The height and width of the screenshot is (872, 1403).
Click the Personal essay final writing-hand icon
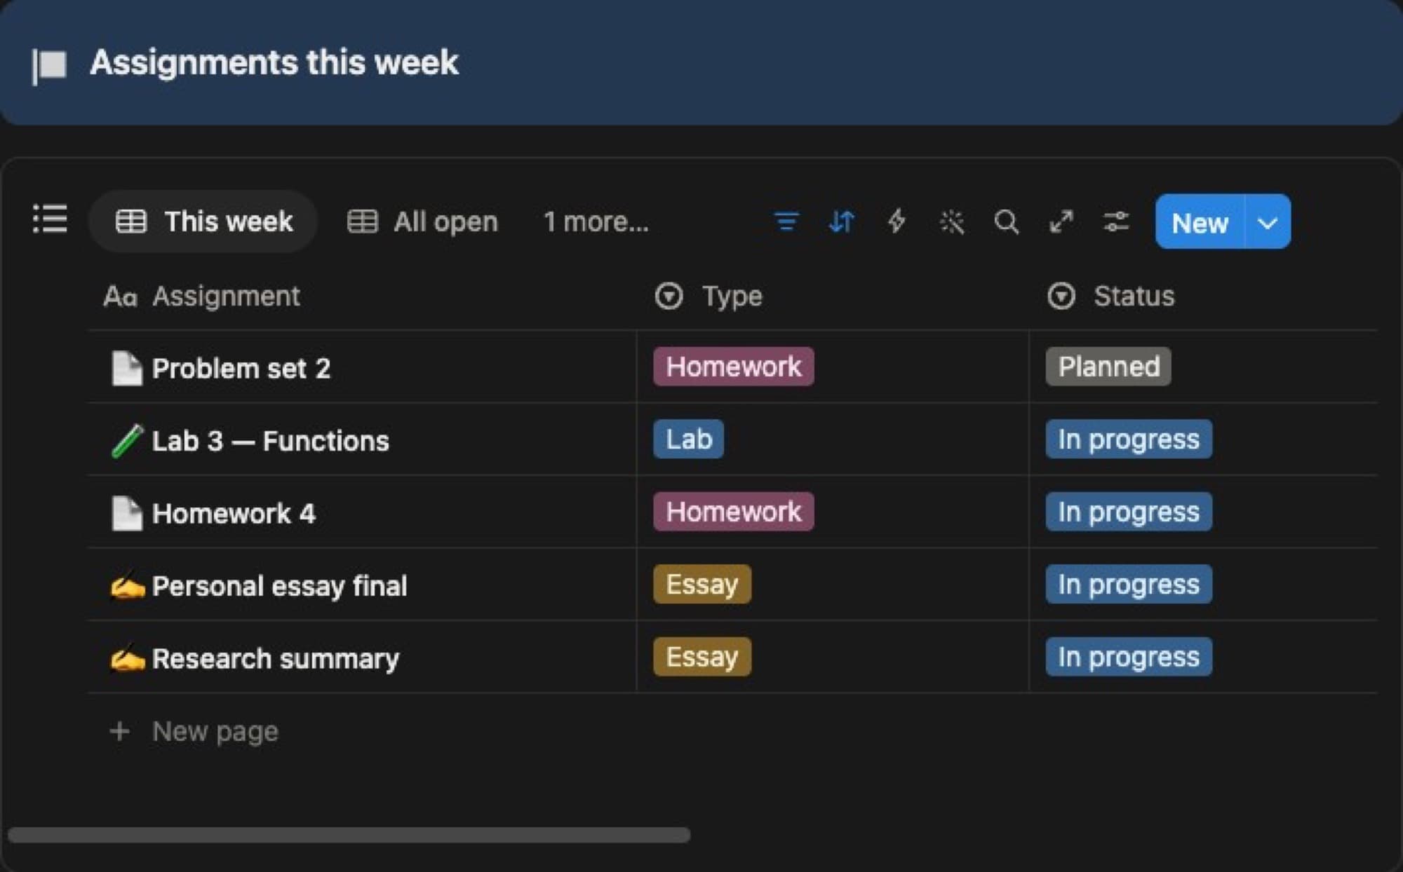click(x=127, y=586)
